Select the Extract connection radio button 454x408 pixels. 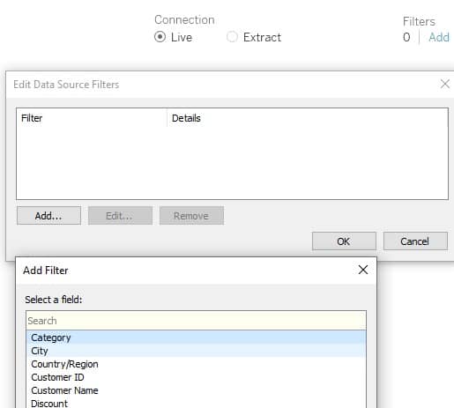point(232,37)
